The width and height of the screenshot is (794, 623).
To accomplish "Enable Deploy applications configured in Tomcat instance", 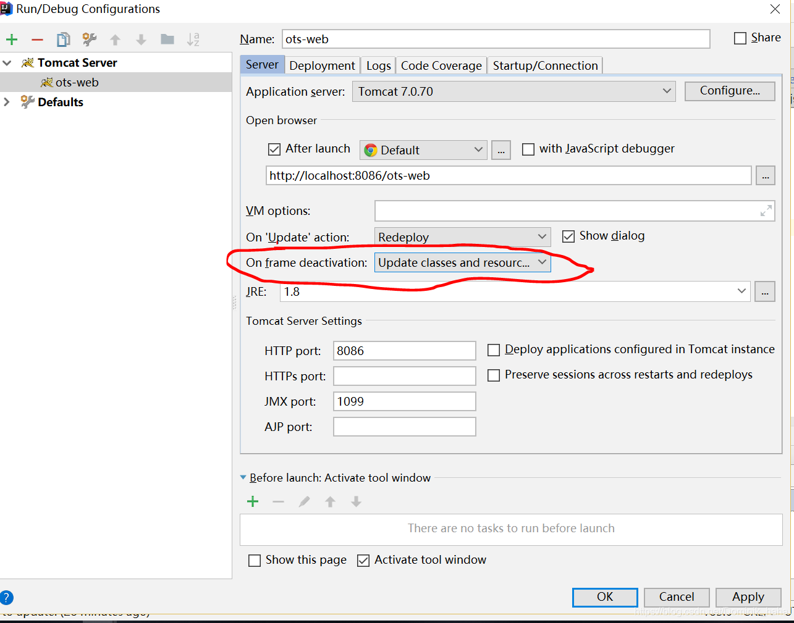I will (x=494, y=350).
